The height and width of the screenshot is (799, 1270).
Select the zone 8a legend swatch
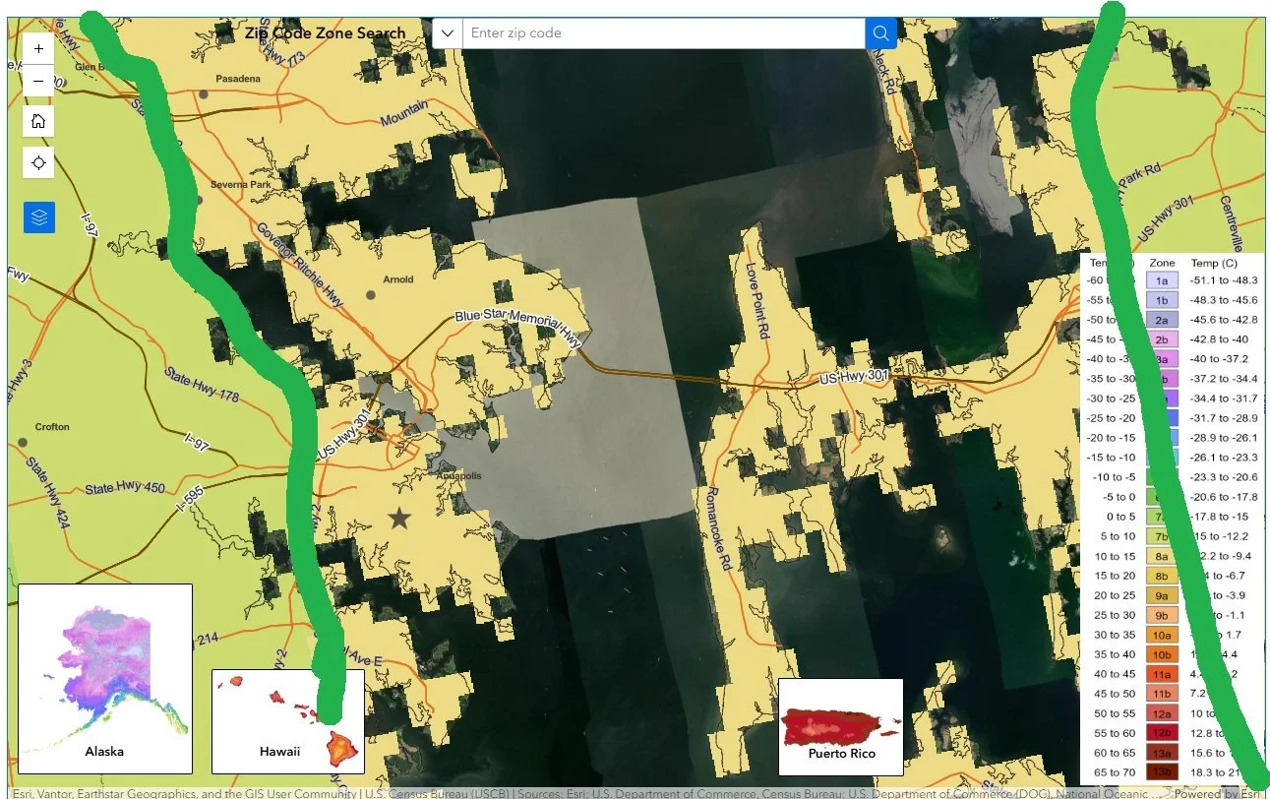pos(1162,556)
